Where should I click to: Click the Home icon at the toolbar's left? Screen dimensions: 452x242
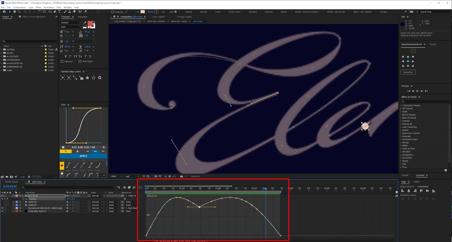pyautogui.click(x=4, y=12)
